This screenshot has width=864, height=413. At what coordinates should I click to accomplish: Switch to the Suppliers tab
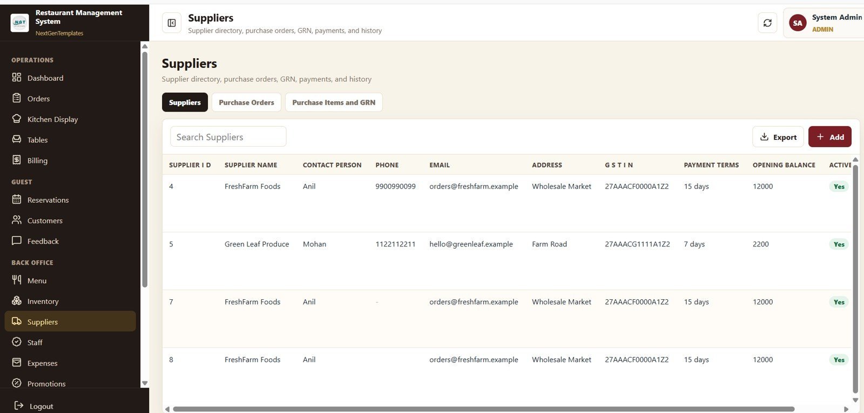(x=185, y=102)
